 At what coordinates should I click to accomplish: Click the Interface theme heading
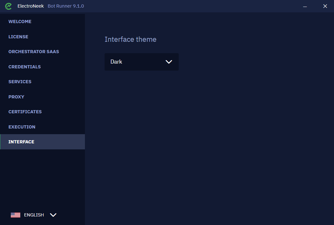click(x=130, y=39)
